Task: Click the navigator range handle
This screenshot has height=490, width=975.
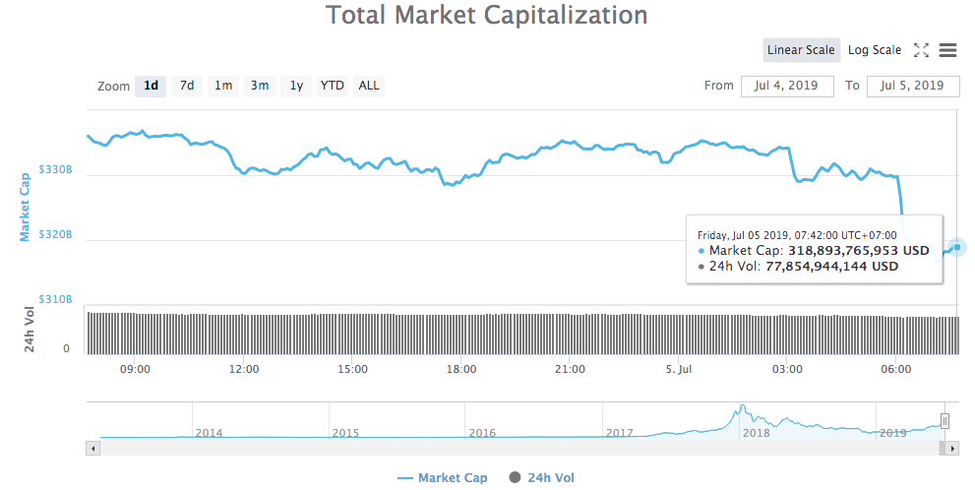Action: [945, 421]
